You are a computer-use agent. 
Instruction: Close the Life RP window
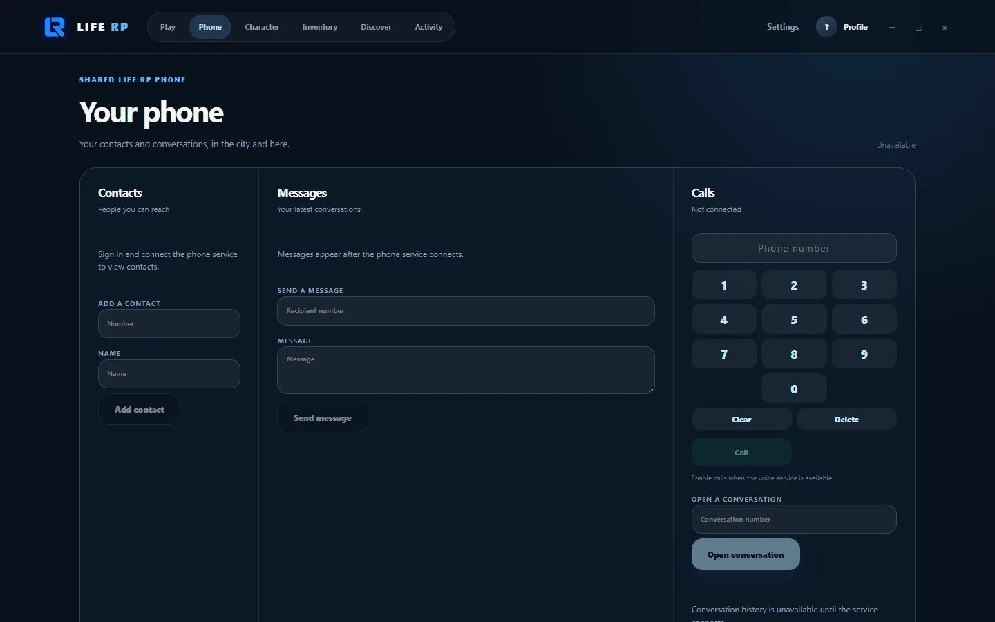(x=945, y=28)
